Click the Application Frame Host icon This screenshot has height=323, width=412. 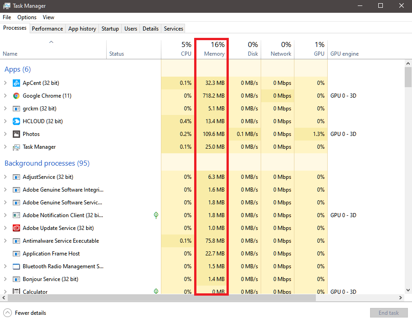tap(16, 254)
